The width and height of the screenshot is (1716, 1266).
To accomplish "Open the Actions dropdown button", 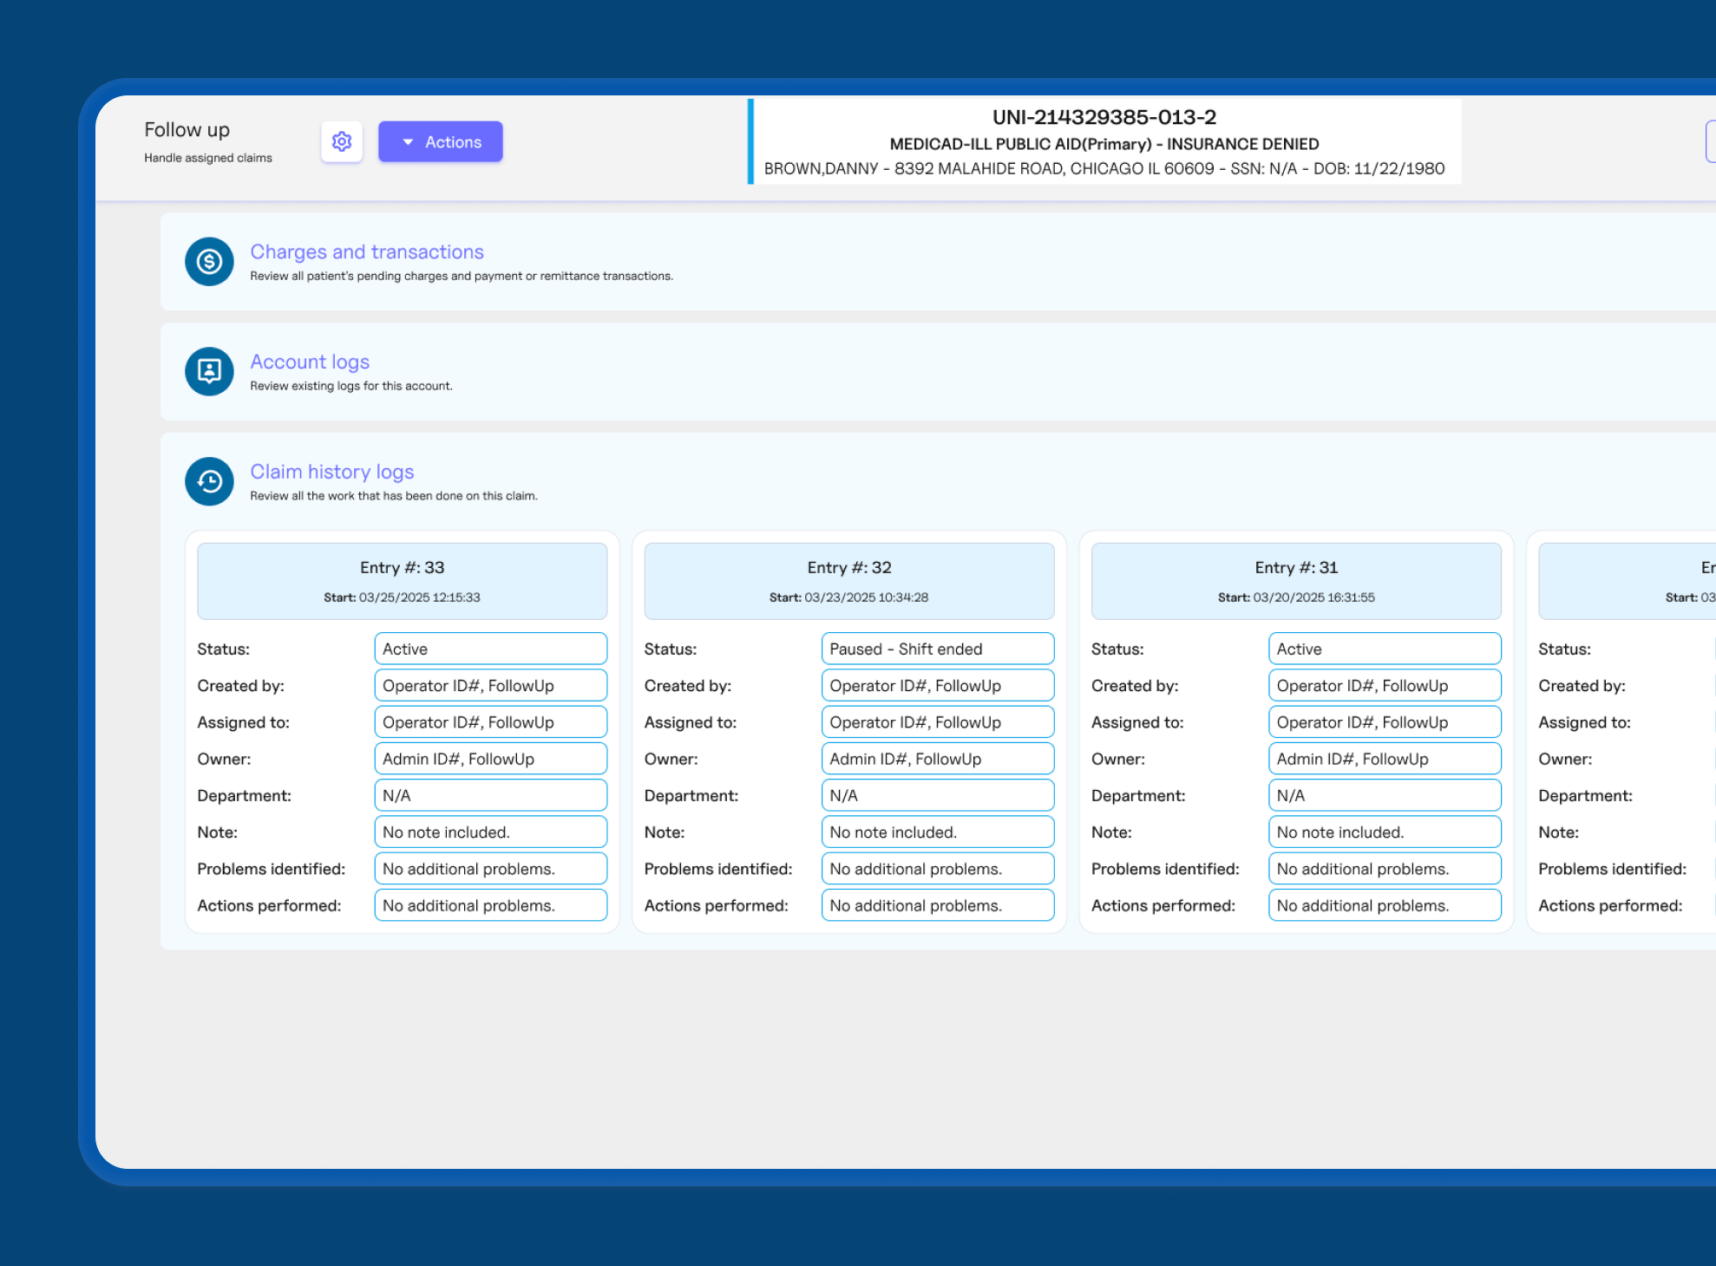I will (441, 141).
